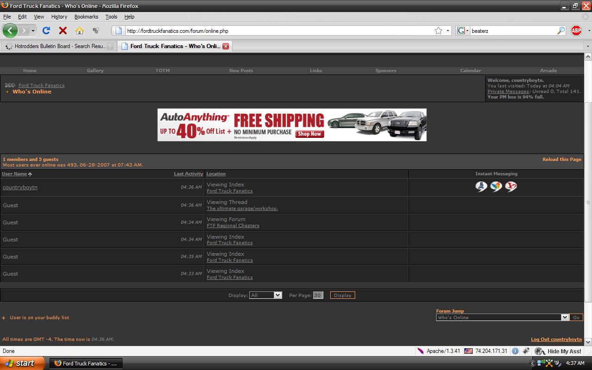Open the Google search engine selector
This screenshot has height=370, width=592.
coord(463,31)
